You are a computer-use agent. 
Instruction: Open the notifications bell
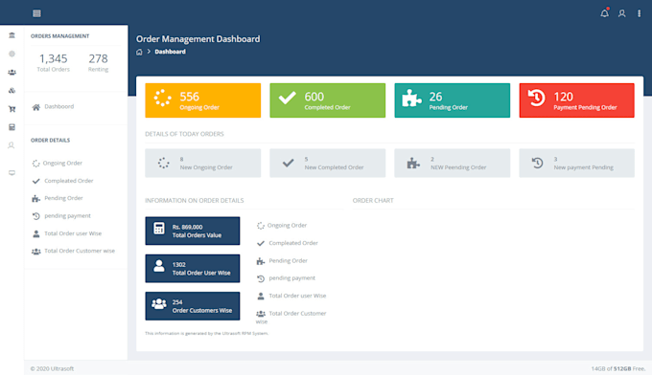pyautogui.click(x=605, y=13)
